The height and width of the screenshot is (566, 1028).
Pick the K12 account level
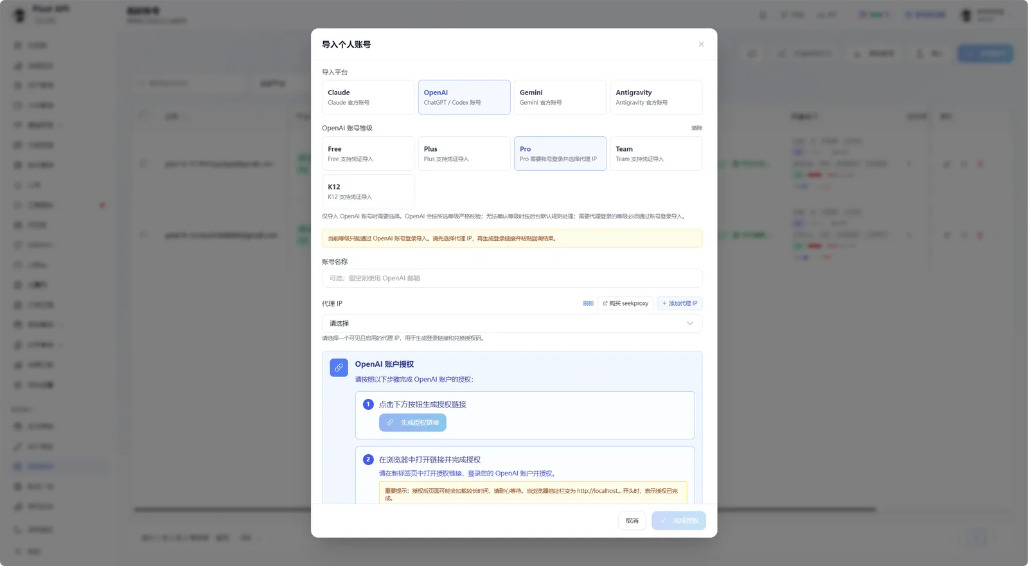coord(368,191)
